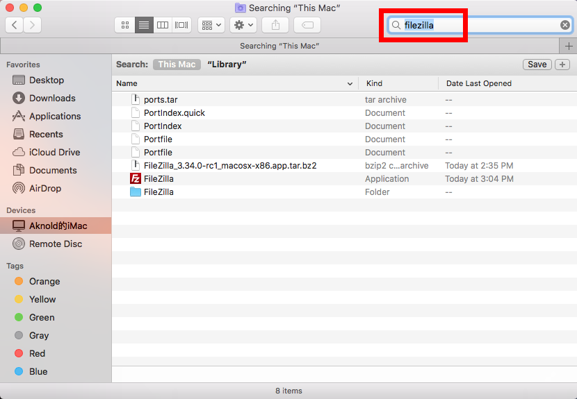
Task: Activate list view mode button
Action: click(144, 25)
